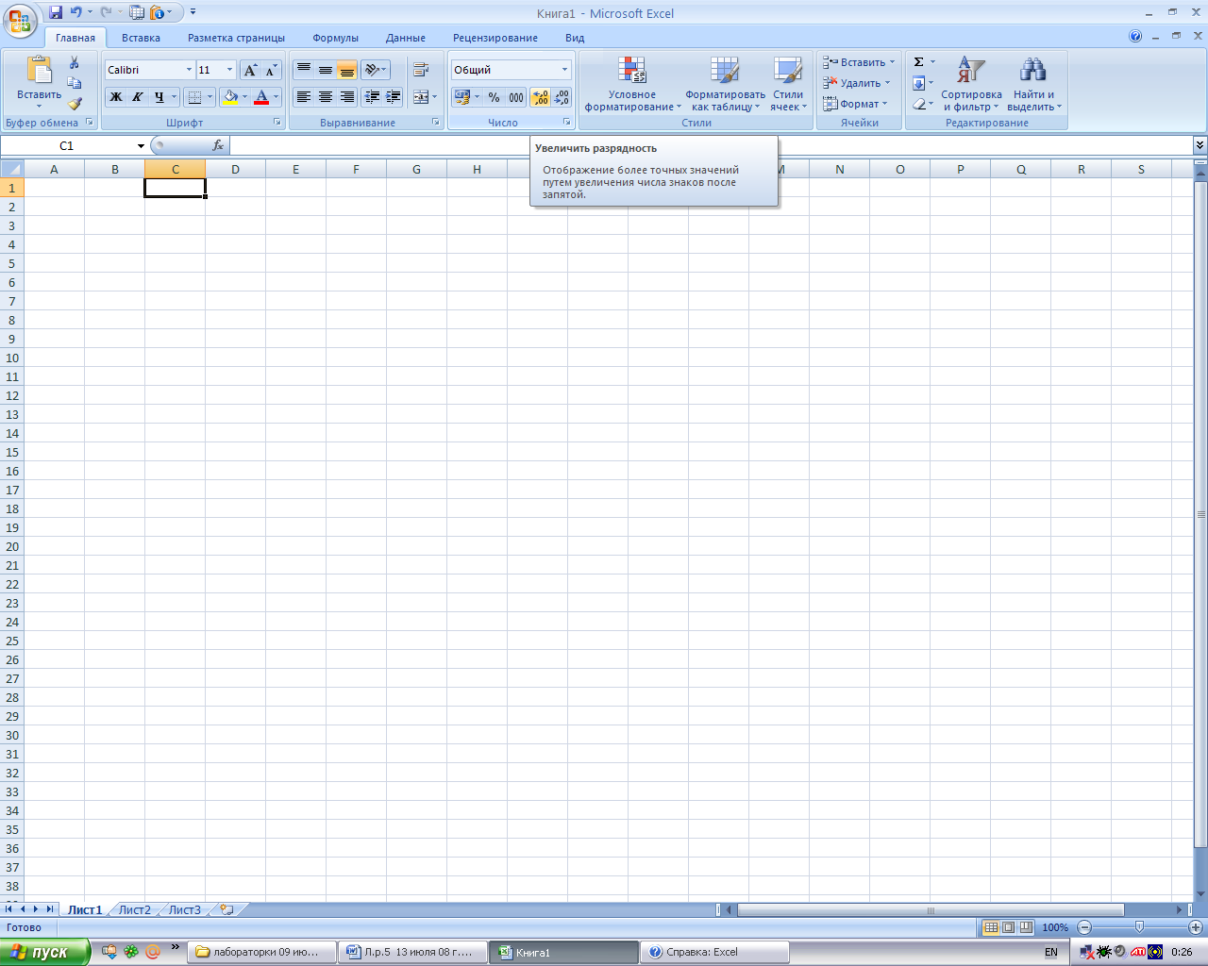Select the Лист2 sheet tab

[135, 909]
